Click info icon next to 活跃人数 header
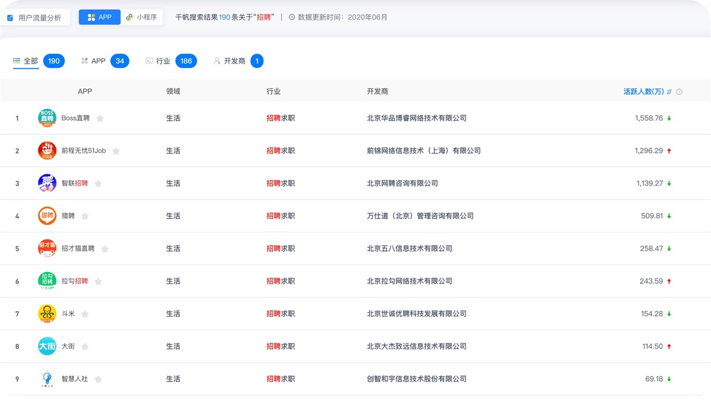This screenshot has width=711, height=400. coord(680,92)
